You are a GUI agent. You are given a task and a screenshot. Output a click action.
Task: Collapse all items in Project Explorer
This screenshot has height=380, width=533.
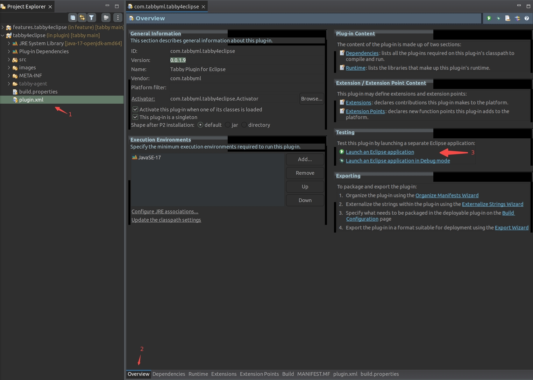pyautogui.click(x=73, y=18)
